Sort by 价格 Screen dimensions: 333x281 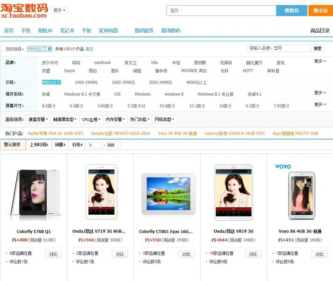[x=77, y=145]
